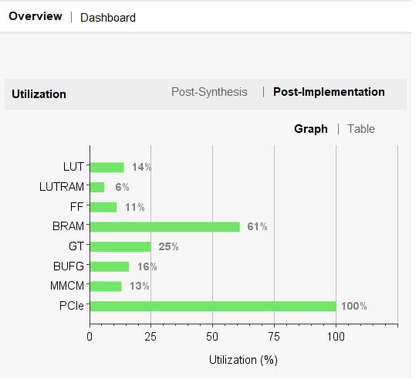Click the 61% BRAM value label
Viewport: 419px width, 380px height.
tap(257, 227)
